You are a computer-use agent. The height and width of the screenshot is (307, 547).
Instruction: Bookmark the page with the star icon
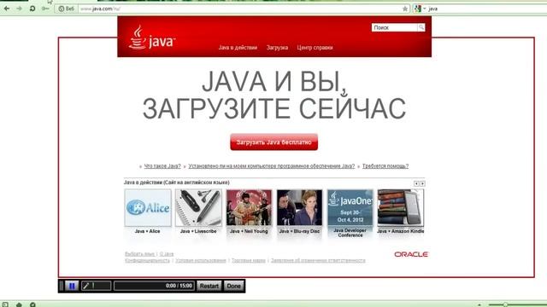click(404, 9)
